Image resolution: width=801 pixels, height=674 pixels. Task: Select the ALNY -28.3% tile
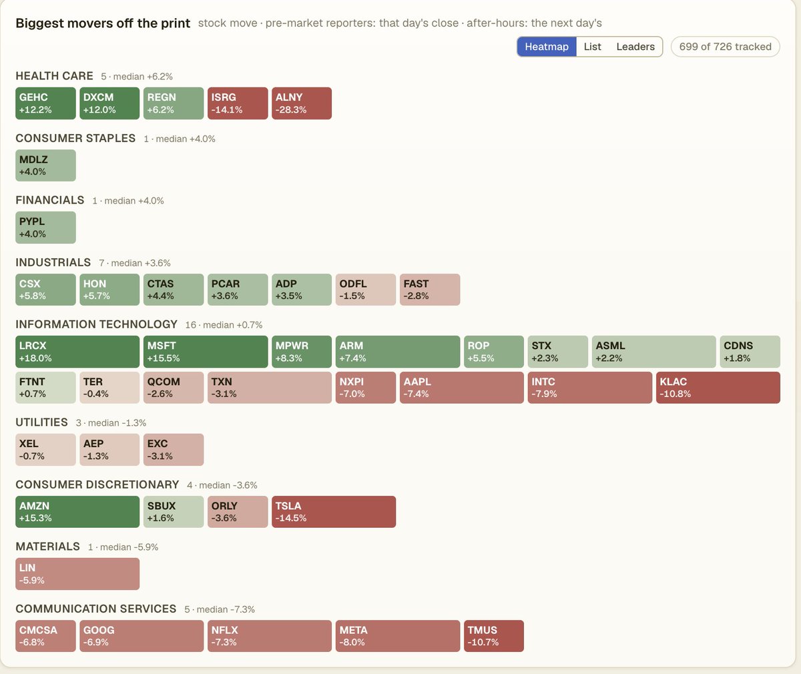302,103
